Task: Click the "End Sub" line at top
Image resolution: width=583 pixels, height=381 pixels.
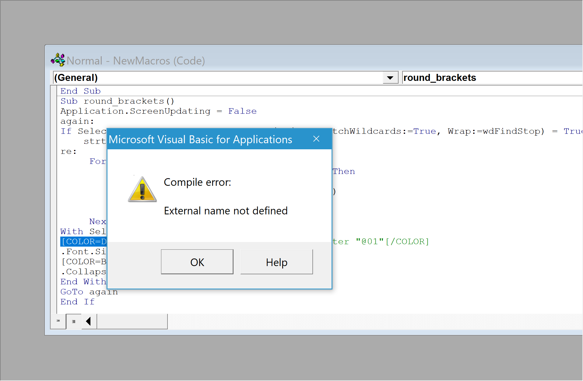Action: 80,91
